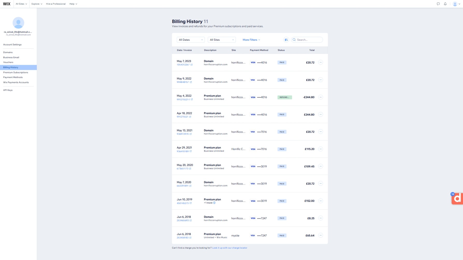Open the Help menu in top bar

[73, 4]
